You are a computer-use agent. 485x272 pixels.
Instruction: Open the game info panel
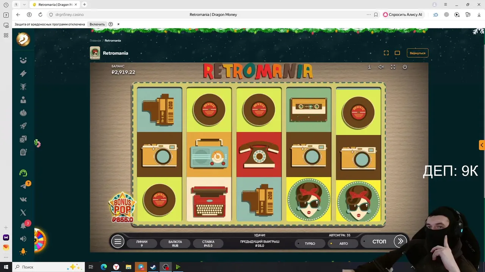(x=369, y=67)
